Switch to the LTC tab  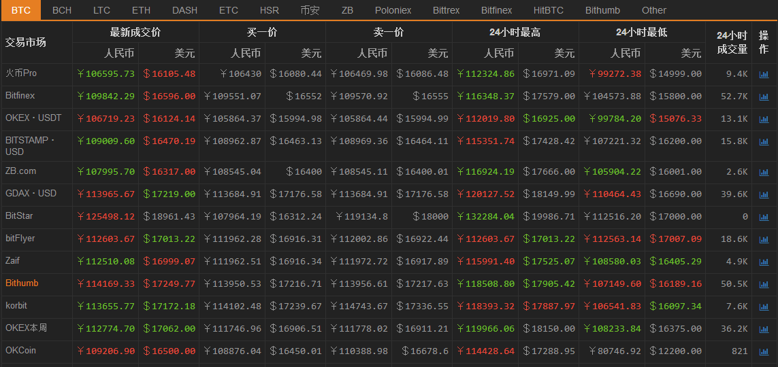pos(101,10)
